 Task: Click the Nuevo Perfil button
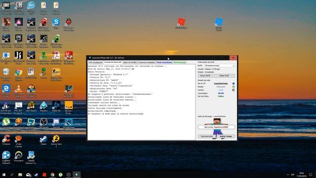pos(205,76)
